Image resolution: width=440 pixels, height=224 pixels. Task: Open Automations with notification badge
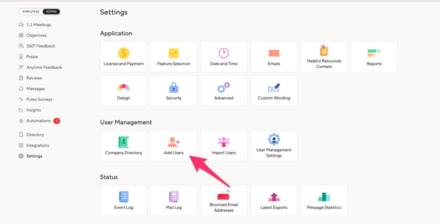pyautogui.click(x=39, y=121)
